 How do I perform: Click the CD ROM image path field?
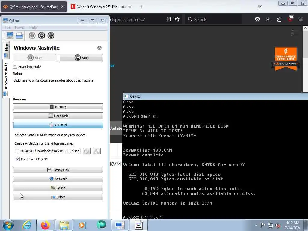[48, 151]
